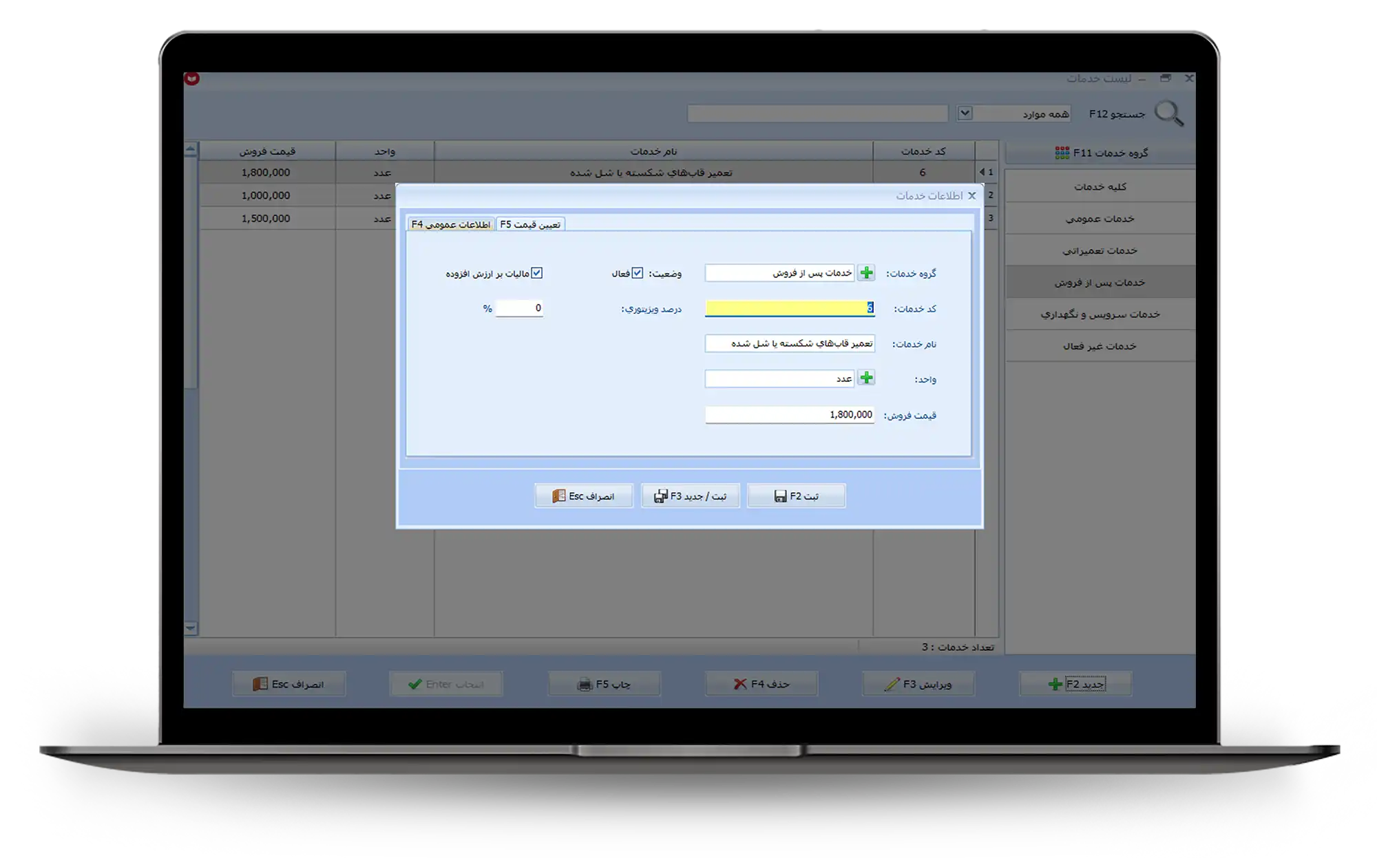Close the service information dialog
Image resolution: width=1377 pixels, height=858 pixels.
(971, 196)
